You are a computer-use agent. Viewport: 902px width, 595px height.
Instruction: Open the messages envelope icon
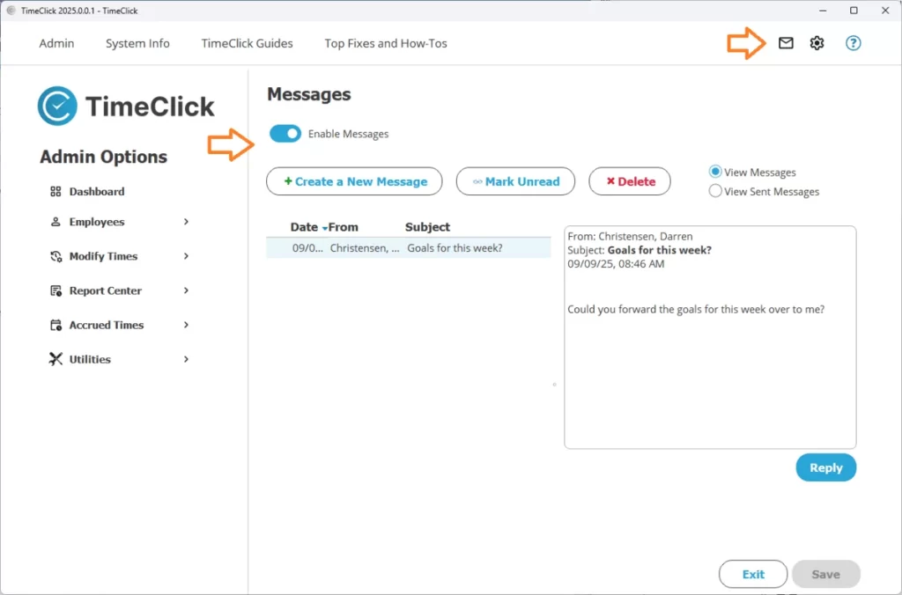(786, 42)
